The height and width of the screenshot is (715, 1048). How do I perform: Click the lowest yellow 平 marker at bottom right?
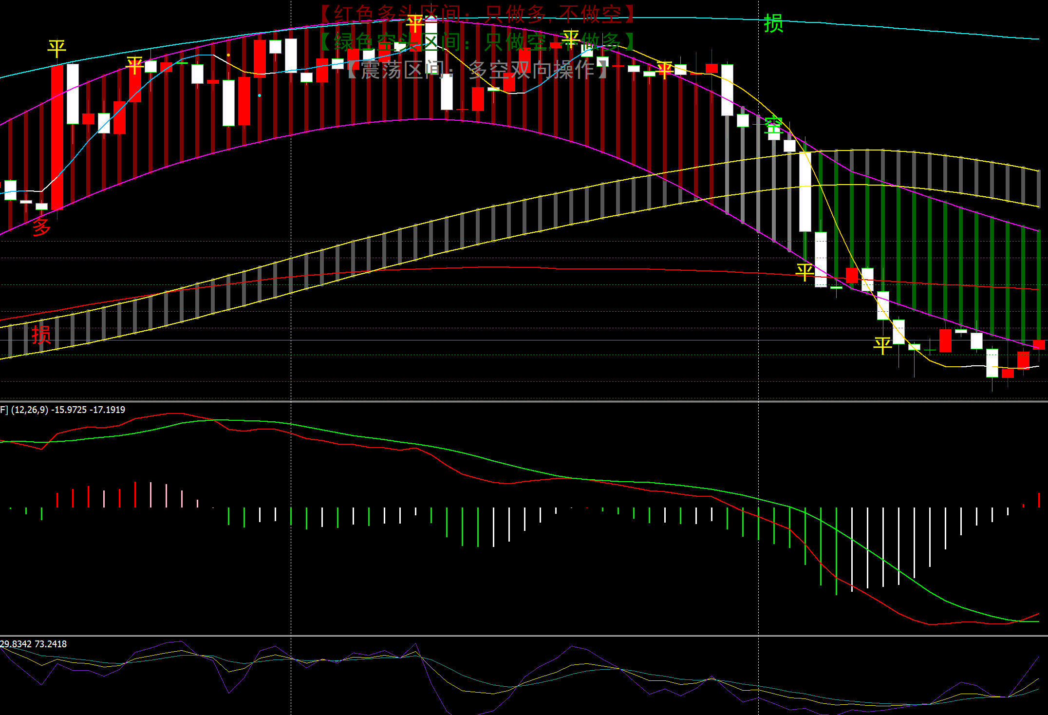click(x=882, y=345)
